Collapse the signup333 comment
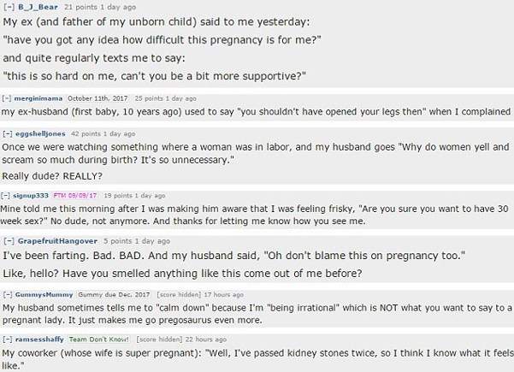Screen dimensions: 514x372 tap(6, 196)
